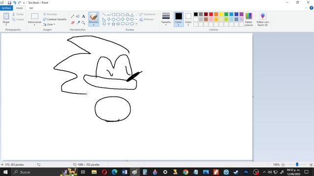The height and width of the screenshot is (176, 314).
Task: Choose the Triangle shape
Action: 132,15
